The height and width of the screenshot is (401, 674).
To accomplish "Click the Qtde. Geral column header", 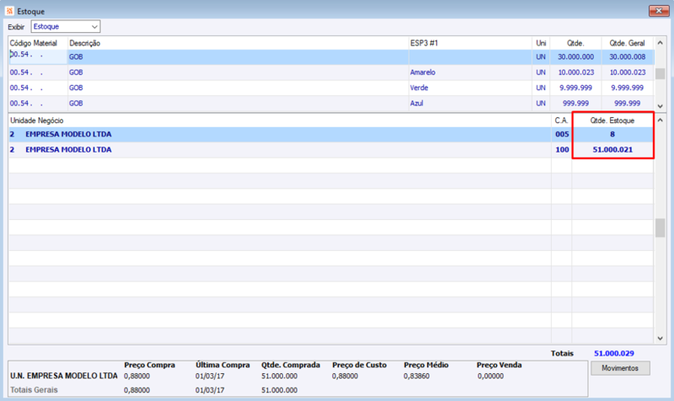I will click(x=627, y=43).
